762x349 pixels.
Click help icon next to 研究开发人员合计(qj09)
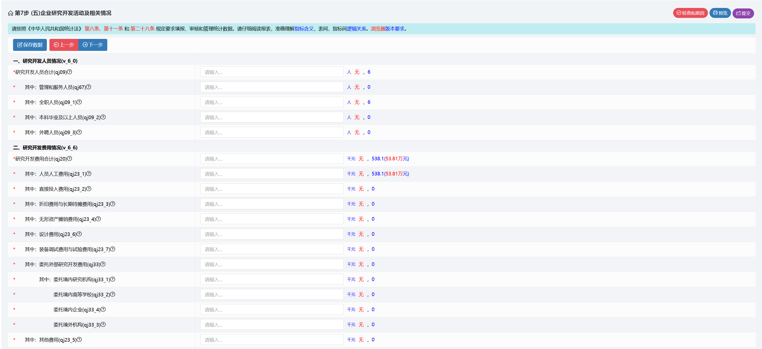click(x=69, y=72)
